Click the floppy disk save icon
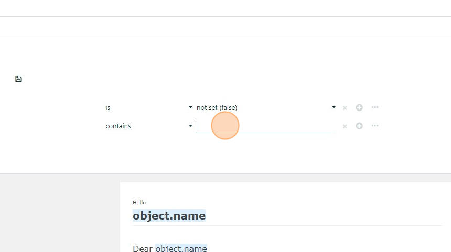Viewport: 451px width, 252px height. [18, 79]
